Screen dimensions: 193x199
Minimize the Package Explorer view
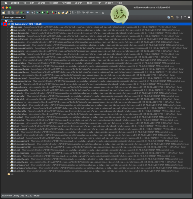click(185, 17)
